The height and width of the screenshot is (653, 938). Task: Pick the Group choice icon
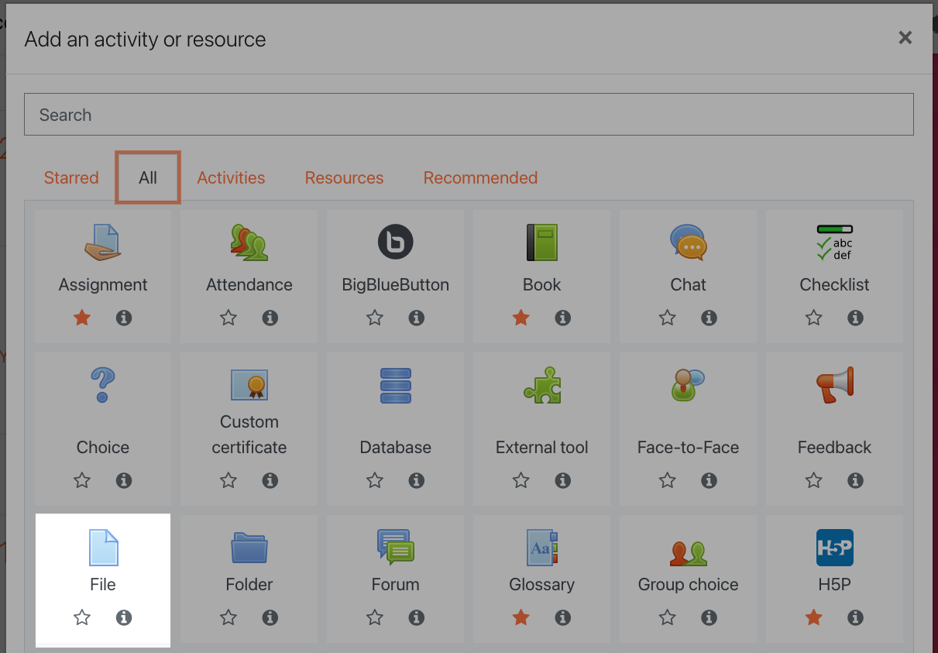coord(689,552)
